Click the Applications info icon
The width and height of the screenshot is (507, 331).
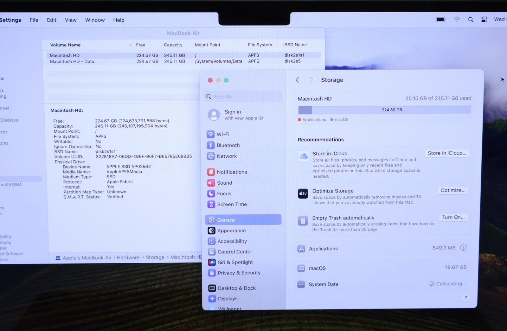point(463,248)
